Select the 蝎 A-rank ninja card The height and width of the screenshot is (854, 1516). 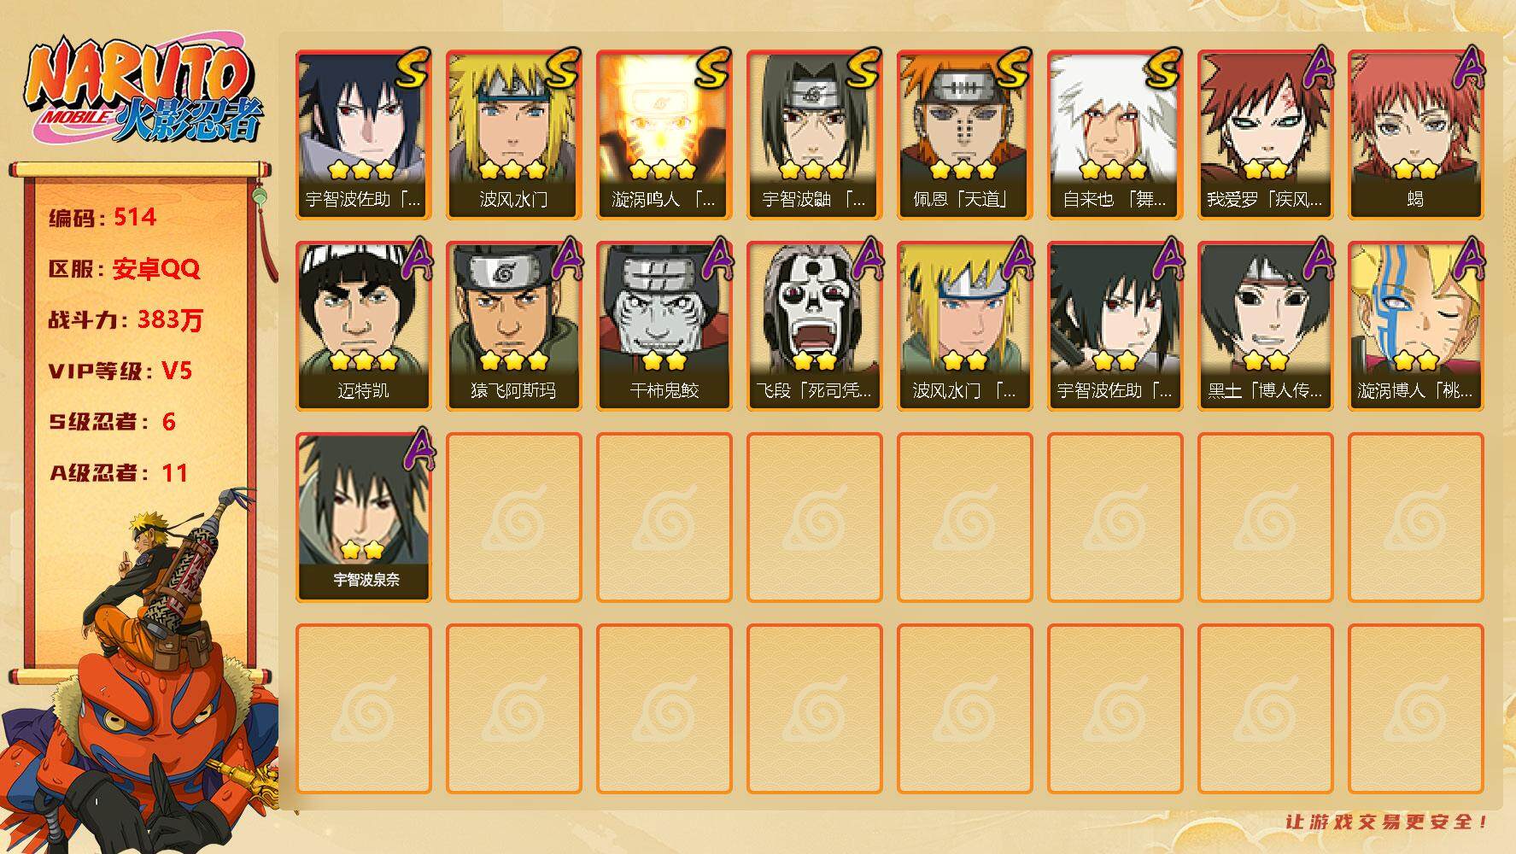coord(1415,135)
